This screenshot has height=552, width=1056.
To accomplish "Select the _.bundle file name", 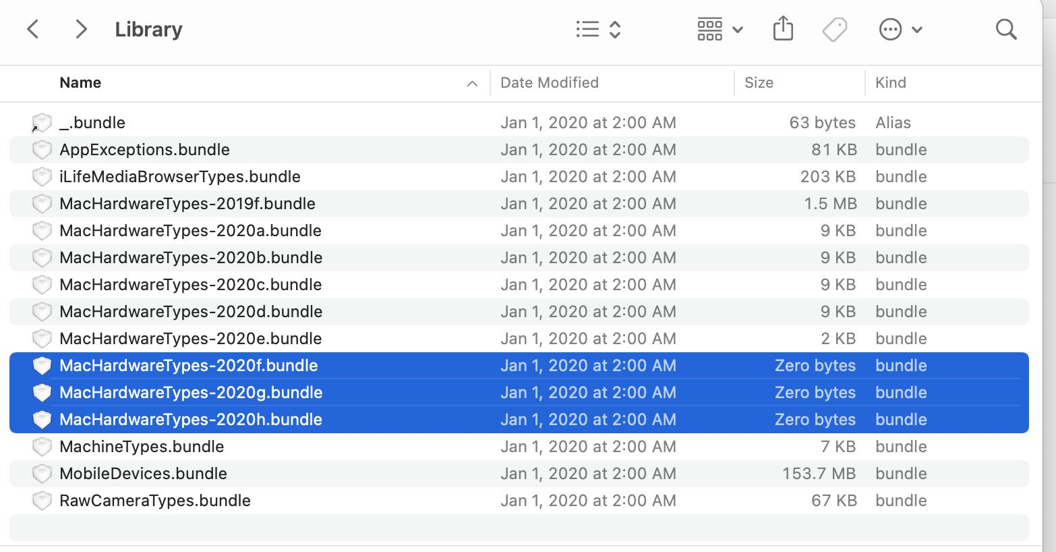I will coord(92,123).
